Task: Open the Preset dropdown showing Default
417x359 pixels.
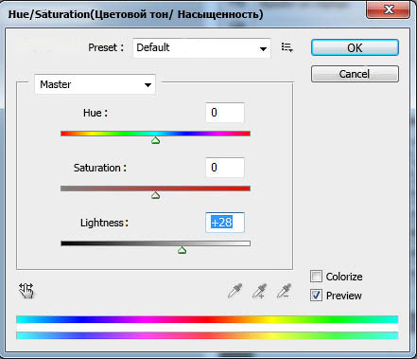Action: click(201, 48)
